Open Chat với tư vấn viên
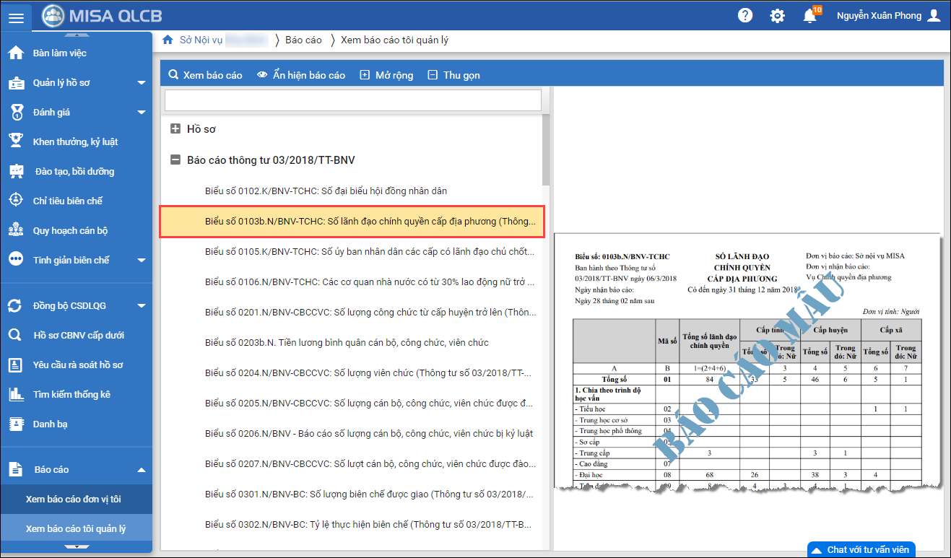 coord(861,549)
